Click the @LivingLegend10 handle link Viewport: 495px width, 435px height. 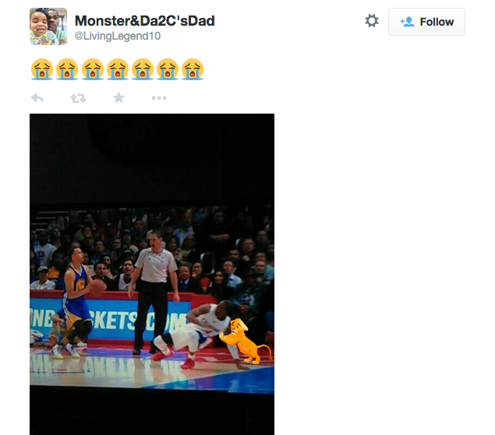tap(118, 36)
